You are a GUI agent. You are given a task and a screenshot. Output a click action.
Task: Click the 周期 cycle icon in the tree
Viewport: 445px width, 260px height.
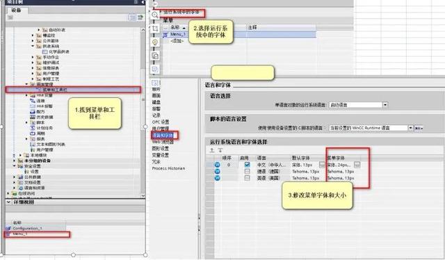33,133
